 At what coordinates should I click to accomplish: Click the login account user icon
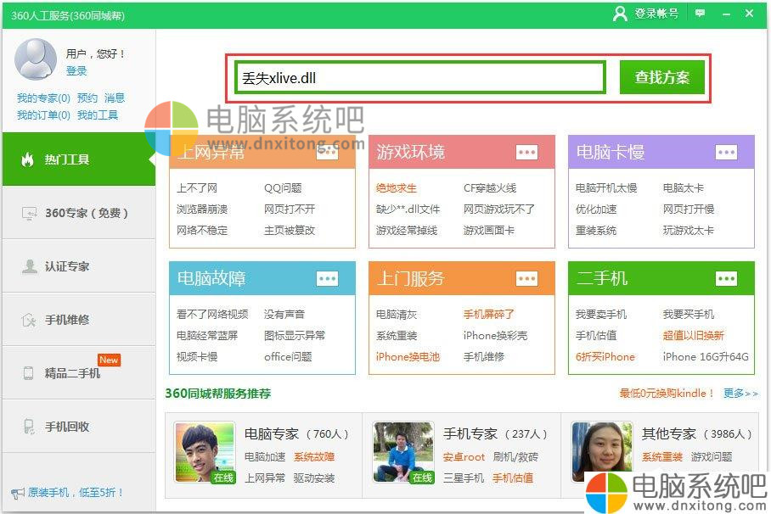click(620, 14)
